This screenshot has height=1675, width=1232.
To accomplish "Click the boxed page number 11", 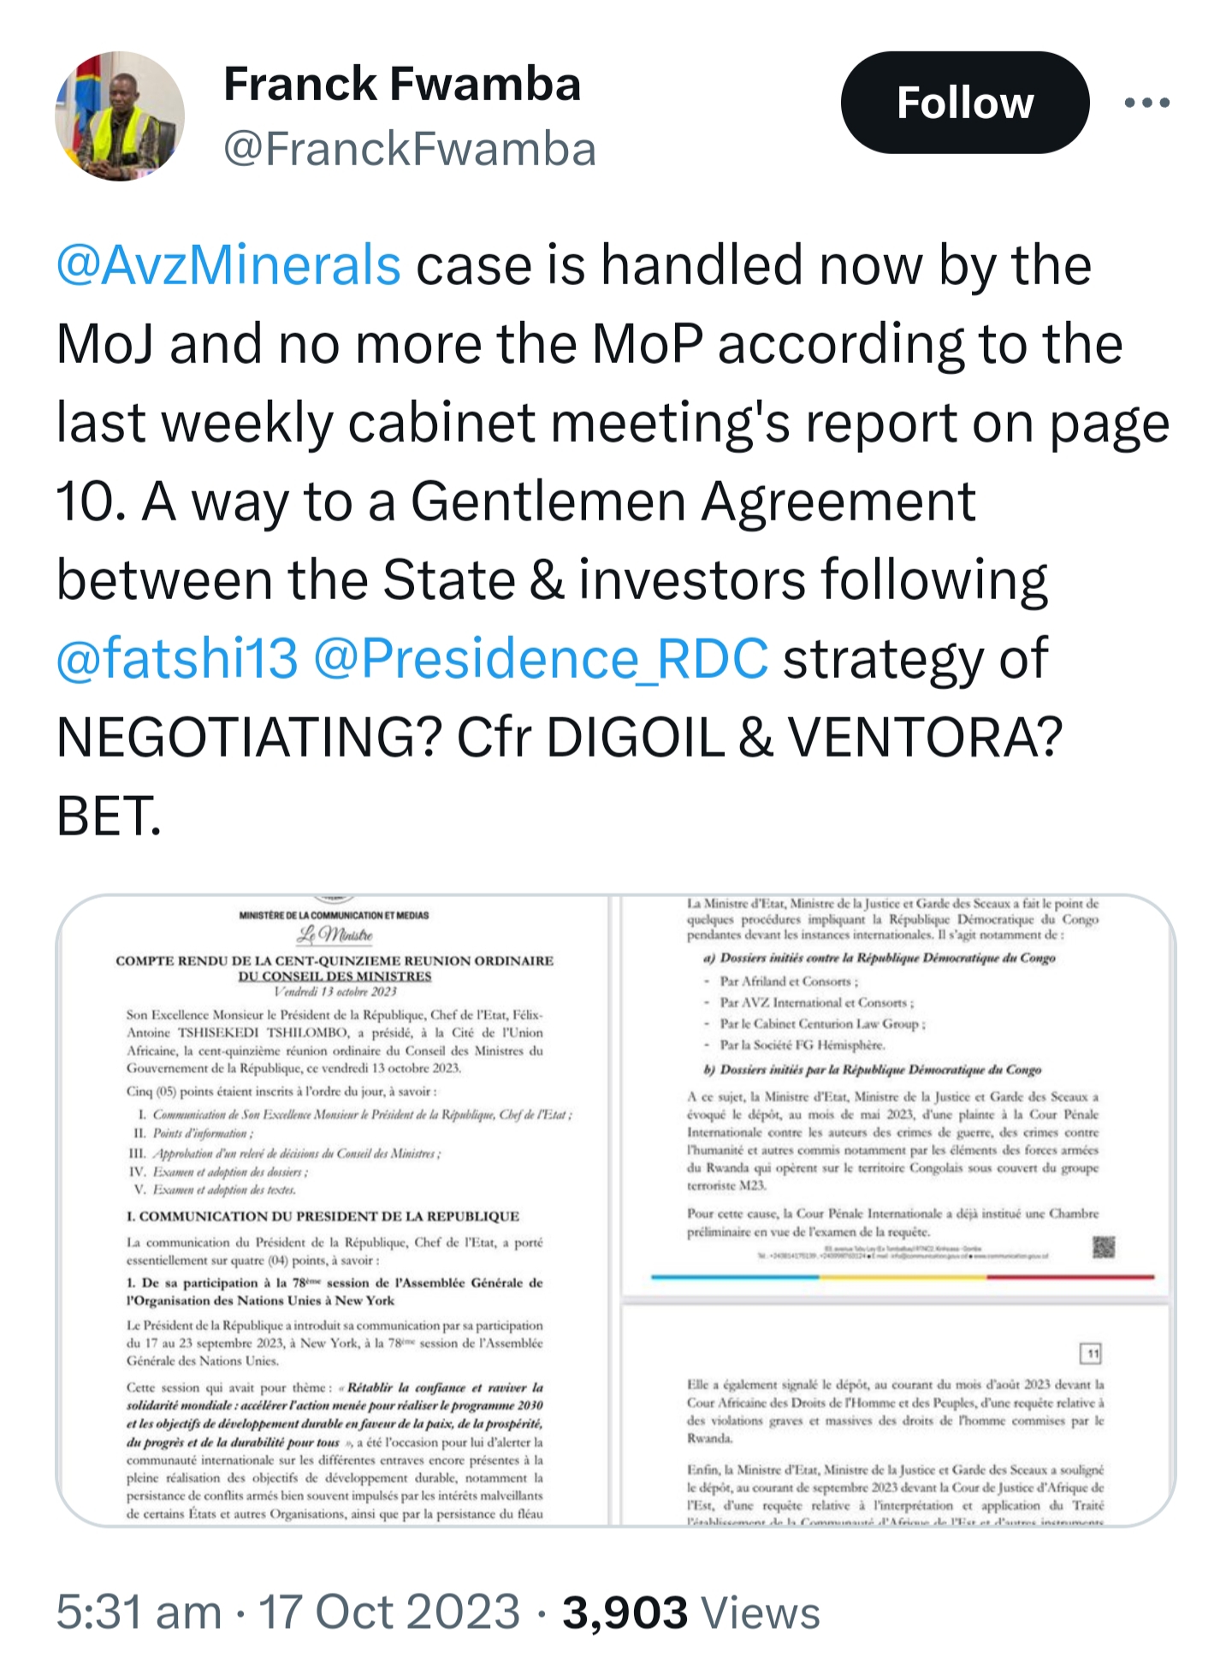I will 1093,1353.
